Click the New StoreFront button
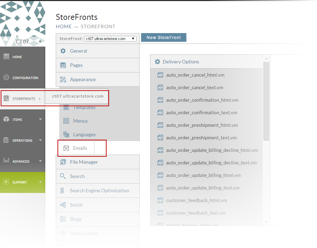 tap(164, 38)
